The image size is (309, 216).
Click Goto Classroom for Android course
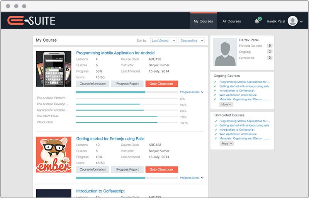tap(161, 84)
